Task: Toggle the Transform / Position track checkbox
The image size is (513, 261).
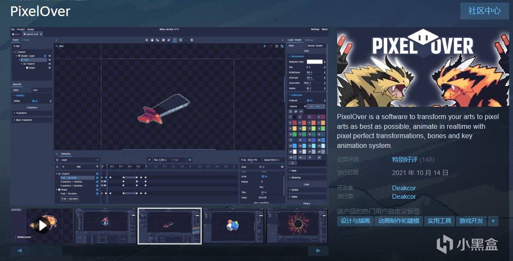Action: pyautogui.click(x=97, y=182)
